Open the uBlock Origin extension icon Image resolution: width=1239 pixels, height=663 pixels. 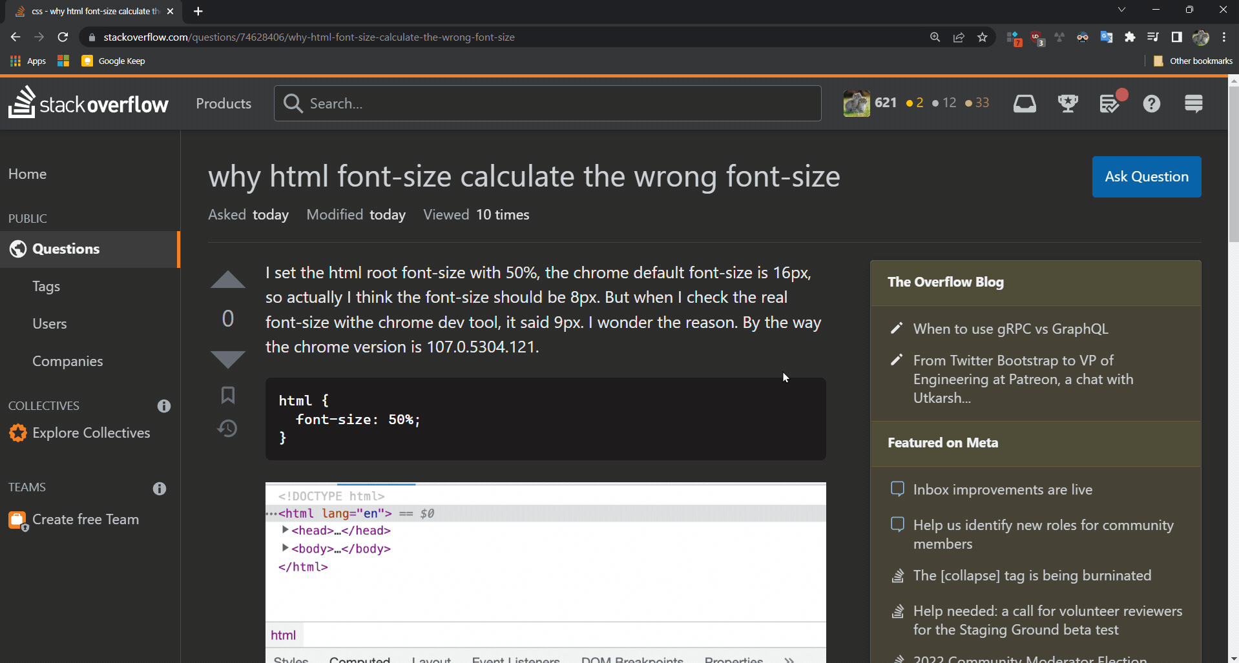(1037, 37)
